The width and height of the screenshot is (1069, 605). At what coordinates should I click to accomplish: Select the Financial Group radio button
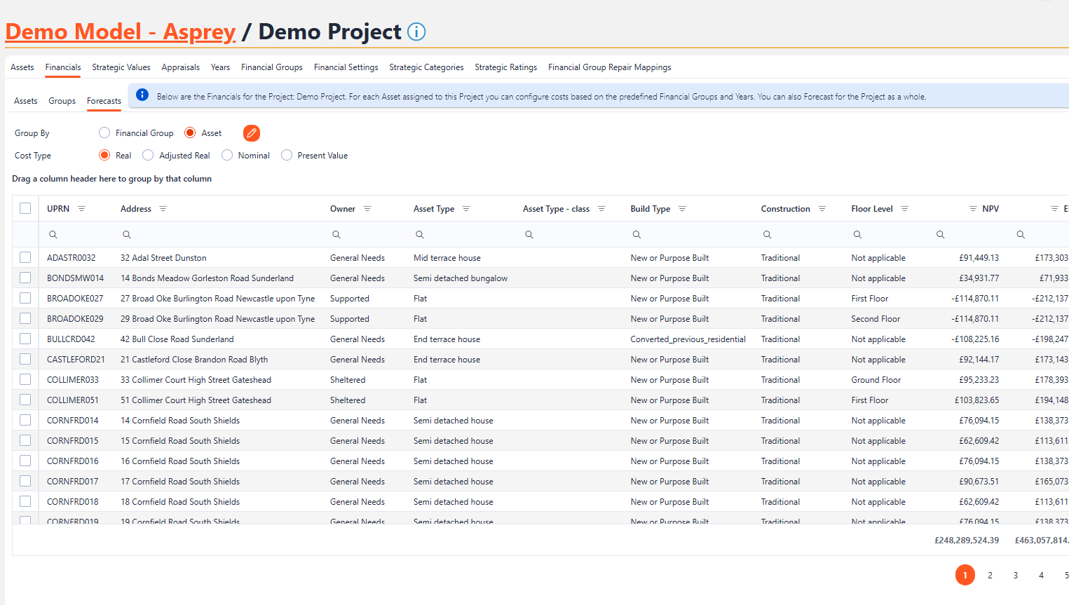(104, 133)
